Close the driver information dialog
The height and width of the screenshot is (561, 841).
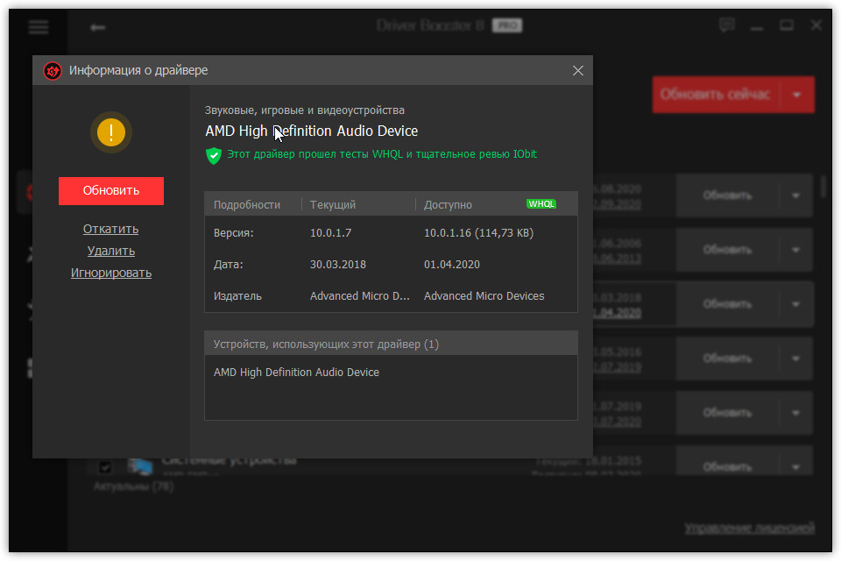tap(577, 70)
